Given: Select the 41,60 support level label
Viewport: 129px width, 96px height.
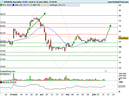Looking at the screenshot, I should pyautogui.click(x=3, y=55).
